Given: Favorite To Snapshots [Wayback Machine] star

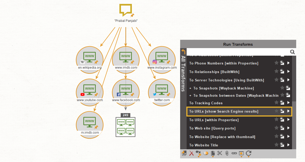Looking at the screenshot, I should 282,88.
